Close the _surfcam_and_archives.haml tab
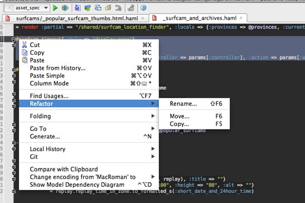 241,18
